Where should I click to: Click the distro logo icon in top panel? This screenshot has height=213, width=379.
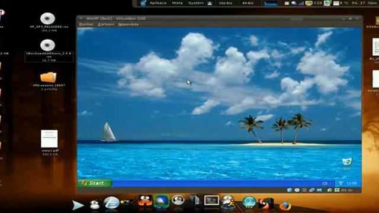(x=143, y=3)
